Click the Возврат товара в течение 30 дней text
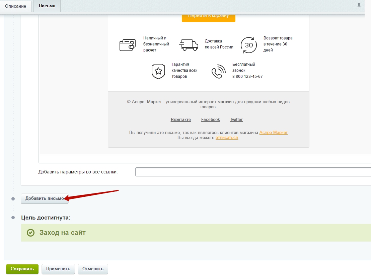 pyautogui.click(x=278, y=44)
